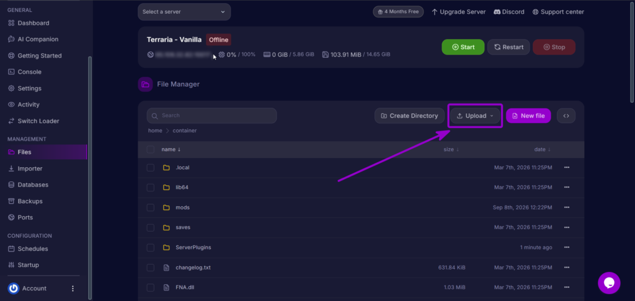The image size is (635, 301).
Task: Open the lib64 folder
Action: pyautogui.click(x=182, y=187)
